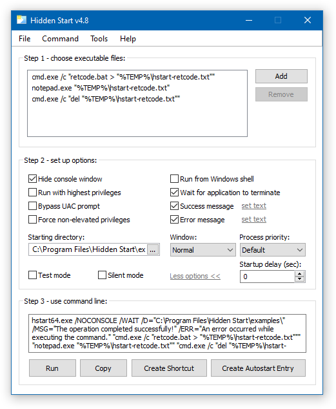Click the Create Autostart Entry button
The image size is (336, 409).
[x=258, y=368]
